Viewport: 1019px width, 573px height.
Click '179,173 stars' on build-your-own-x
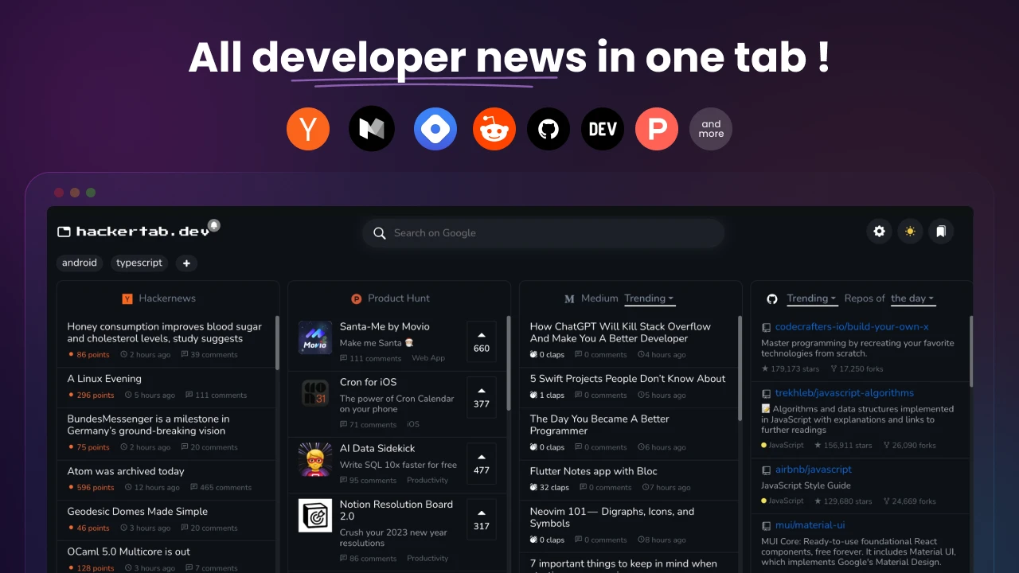coord(790,369)
